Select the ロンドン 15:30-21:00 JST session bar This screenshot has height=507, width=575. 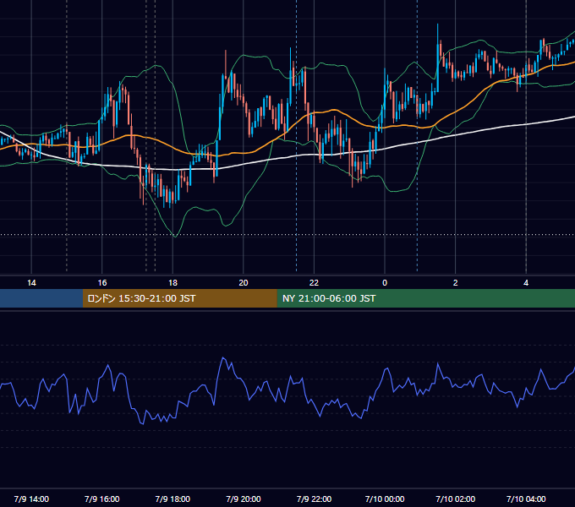pyautogui.click(x=179, y=298)
